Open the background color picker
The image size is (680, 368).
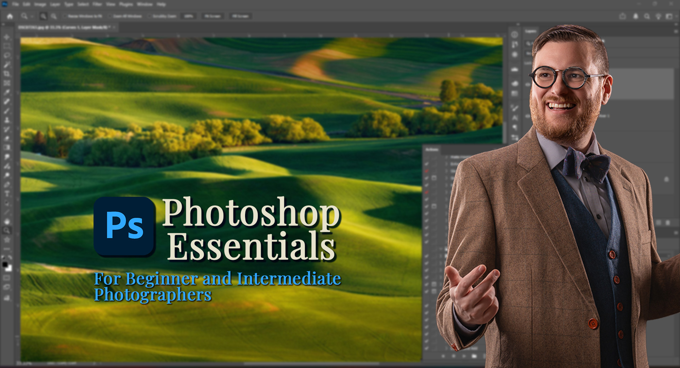[9, 268]
